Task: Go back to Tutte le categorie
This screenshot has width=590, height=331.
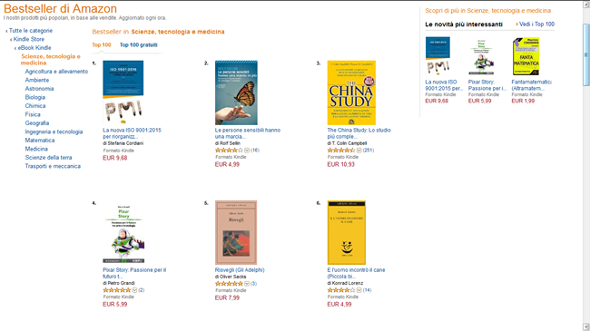Action: 31,31
